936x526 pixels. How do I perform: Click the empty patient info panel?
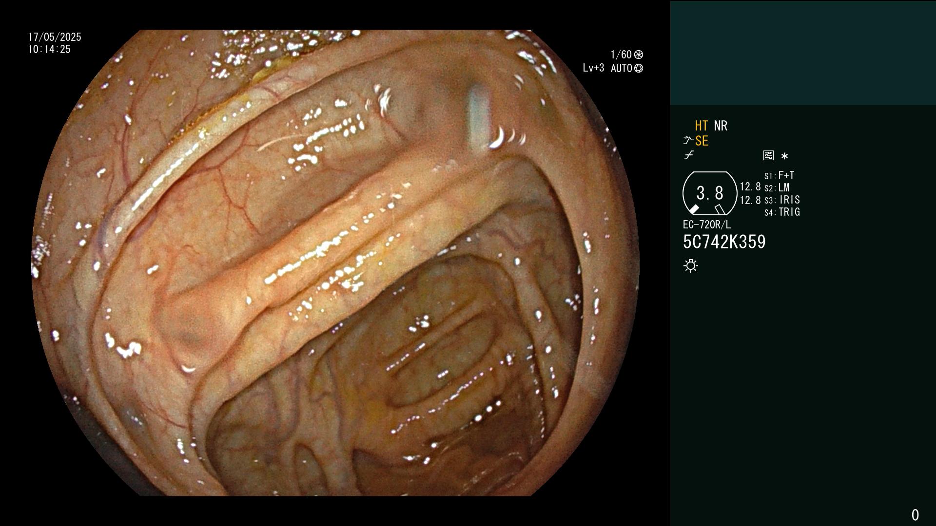coord(803,53)
